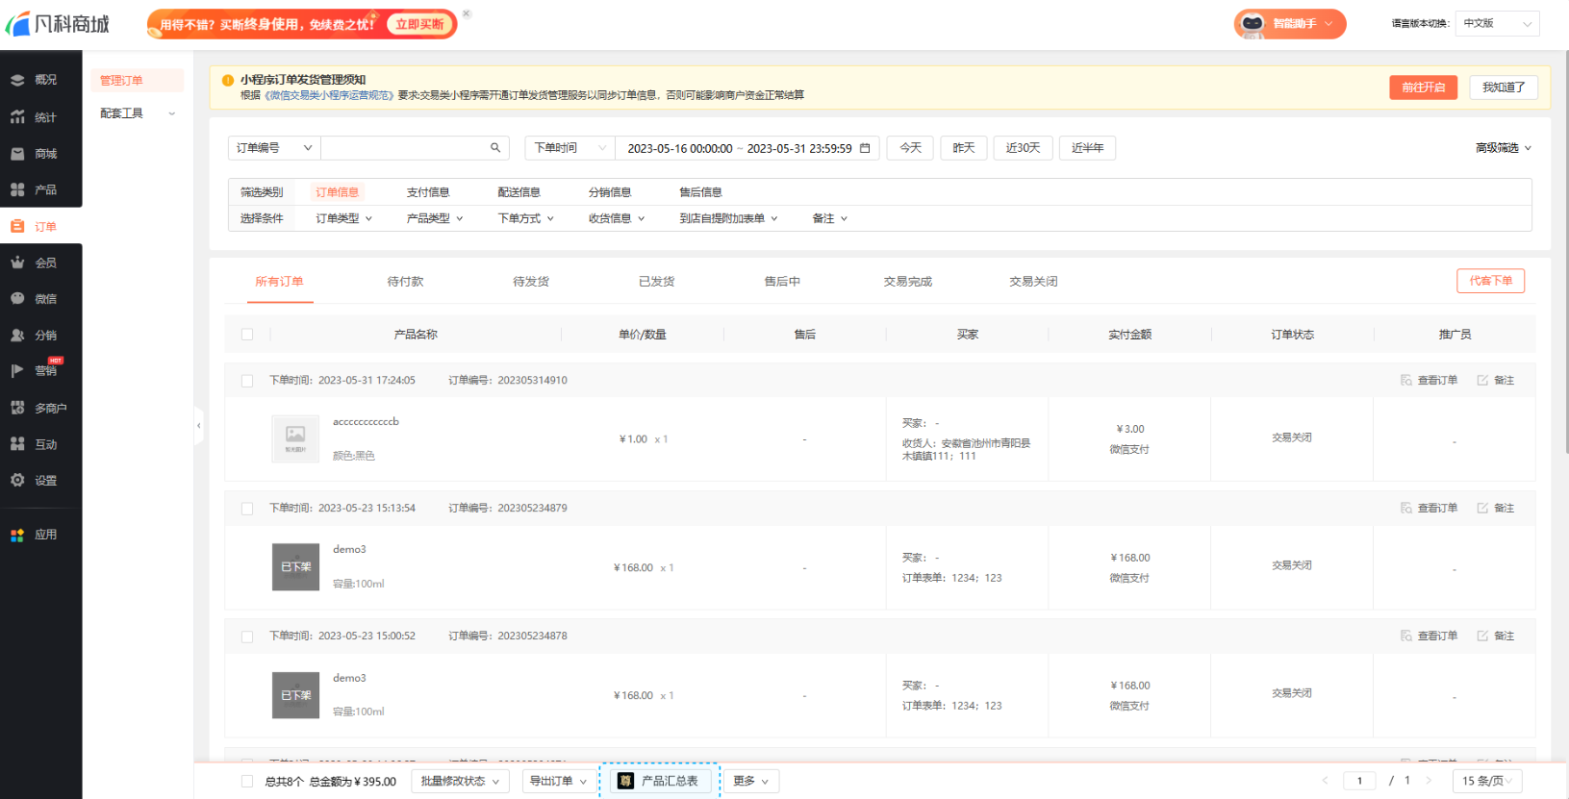This screenshot has width=1569, height=799.
Task: Toggle the bottom bar select-all checkbox
Action: 247,782
